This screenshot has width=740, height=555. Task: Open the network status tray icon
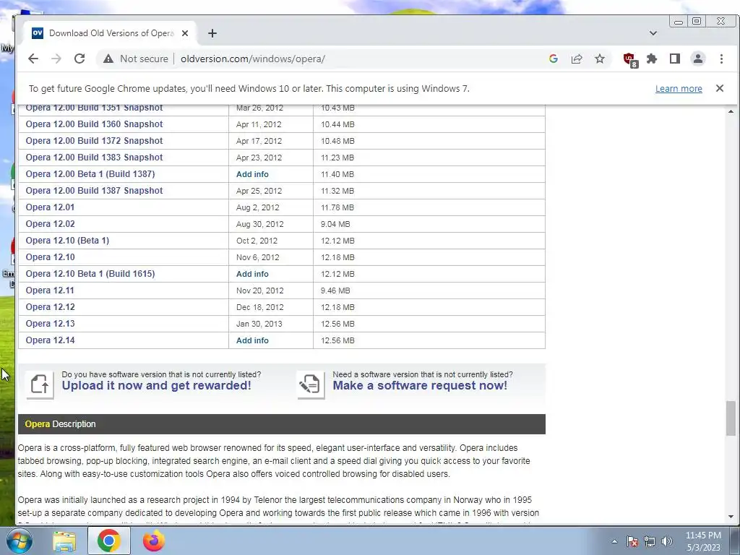(x=650, y=541)
